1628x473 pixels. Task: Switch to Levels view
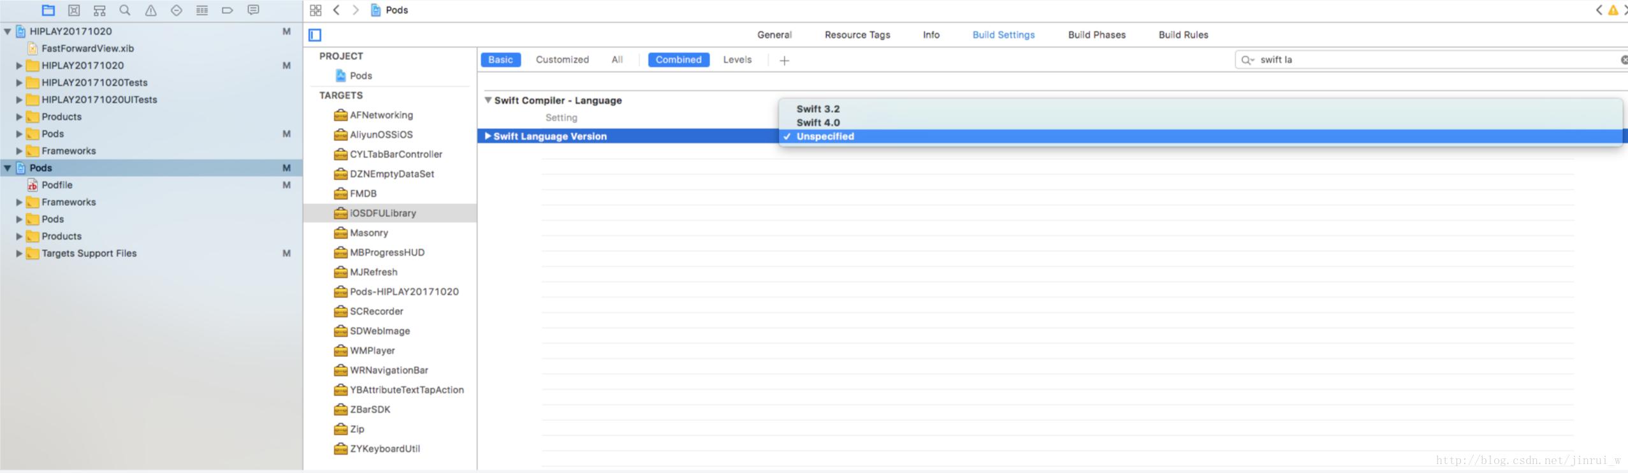(x=738, y=60)
